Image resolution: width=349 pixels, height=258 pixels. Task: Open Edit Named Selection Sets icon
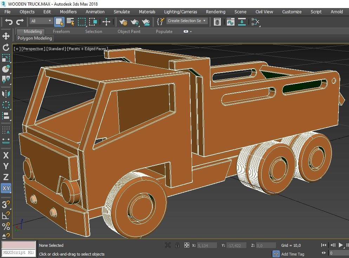pos(160,21)
